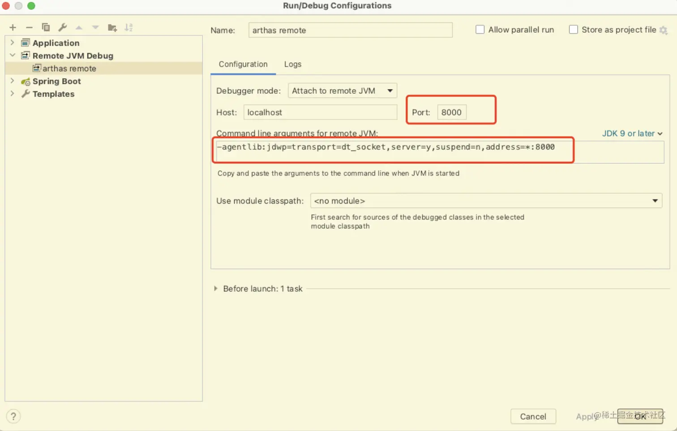The height and width of the screenshot is (431, 677).
Task: Click the Remote JVM Debug type icon
Action: [26, 56]
